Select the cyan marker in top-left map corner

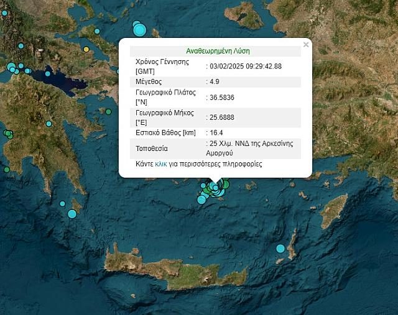(x=4, y=12)
